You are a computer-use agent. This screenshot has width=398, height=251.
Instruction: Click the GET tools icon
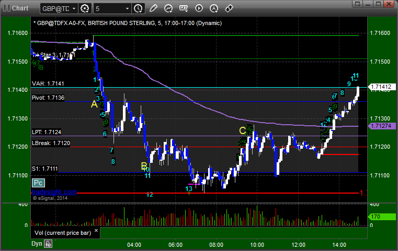pyautogui.click(x=184, y=8)
